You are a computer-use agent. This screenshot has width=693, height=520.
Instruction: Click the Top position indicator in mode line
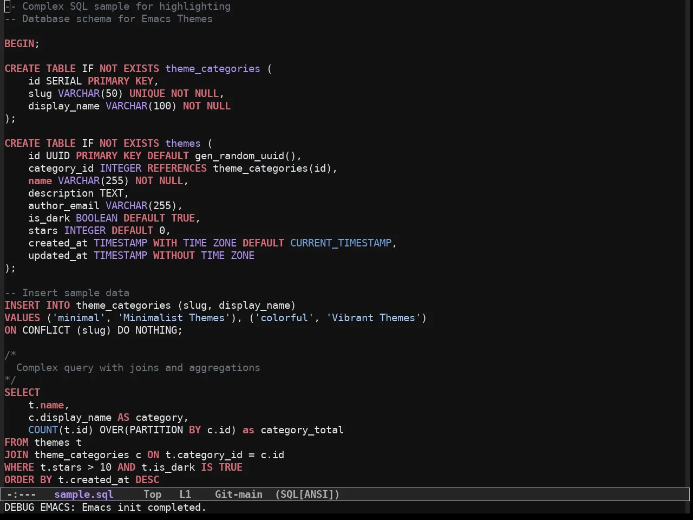tap(153, 495)
